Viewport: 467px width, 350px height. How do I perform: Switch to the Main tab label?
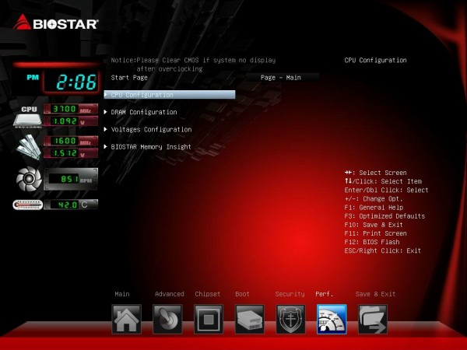[122, 294]
